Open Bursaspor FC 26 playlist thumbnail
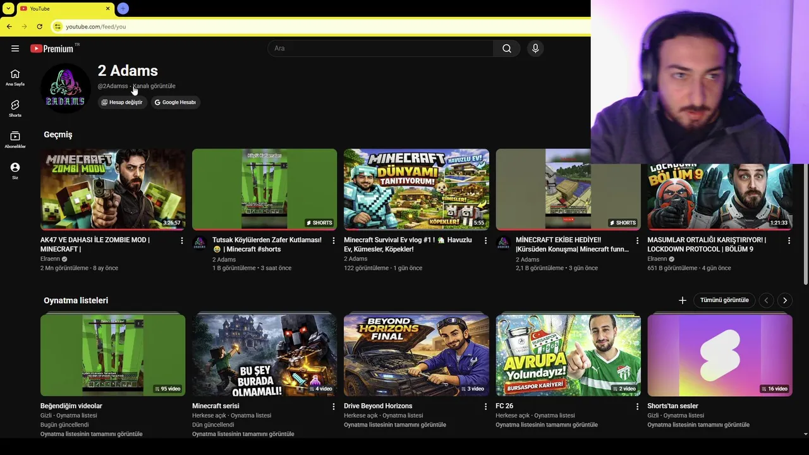Screen dimensions: 809x455 click(x=568, y=355)
